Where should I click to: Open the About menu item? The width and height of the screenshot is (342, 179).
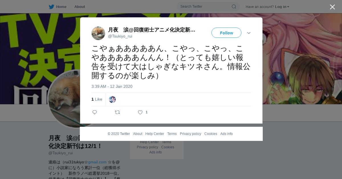(80, 7)
